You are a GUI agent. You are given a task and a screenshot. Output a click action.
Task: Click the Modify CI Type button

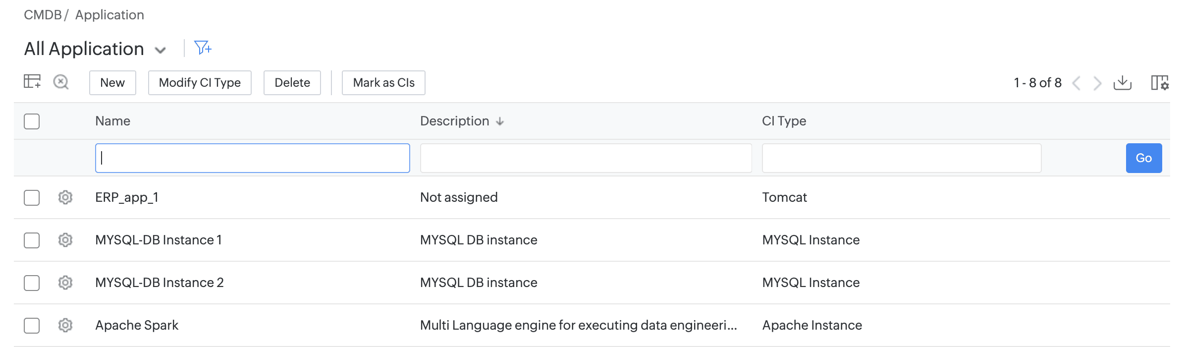click(200, 83)
